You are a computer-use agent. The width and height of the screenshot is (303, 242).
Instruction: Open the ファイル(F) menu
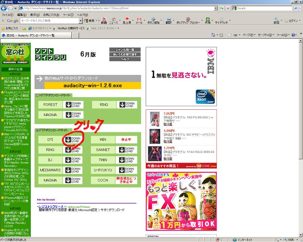click(x=7, y=15)
